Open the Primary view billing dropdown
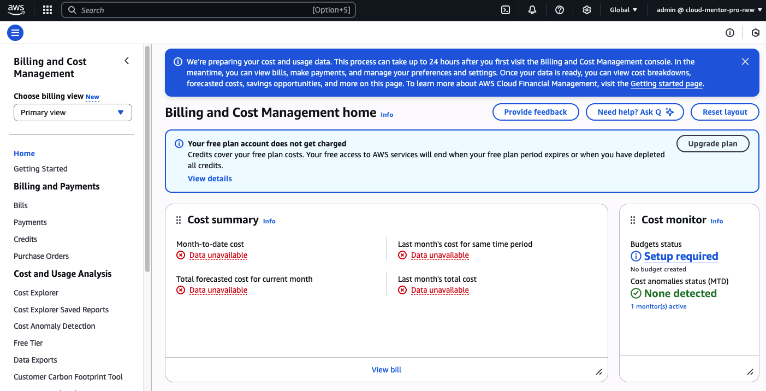This screenshot has width=766, height=391. pos(73,112)
